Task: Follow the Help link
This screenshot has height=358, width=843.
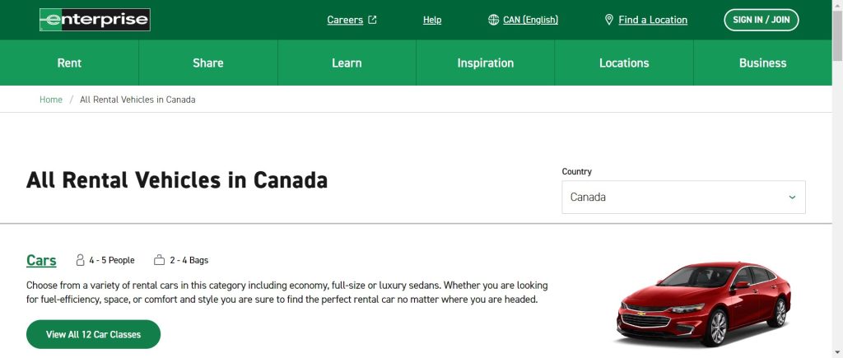Action: click(432, 20)
